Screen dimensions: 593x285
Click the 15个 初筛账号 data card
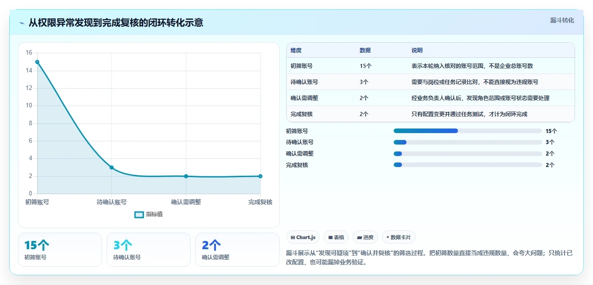(x=60, y=250)
